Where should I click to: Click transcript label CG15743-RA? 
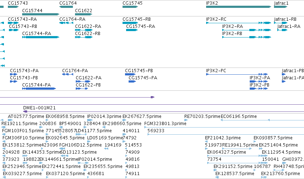pos(22,19)
